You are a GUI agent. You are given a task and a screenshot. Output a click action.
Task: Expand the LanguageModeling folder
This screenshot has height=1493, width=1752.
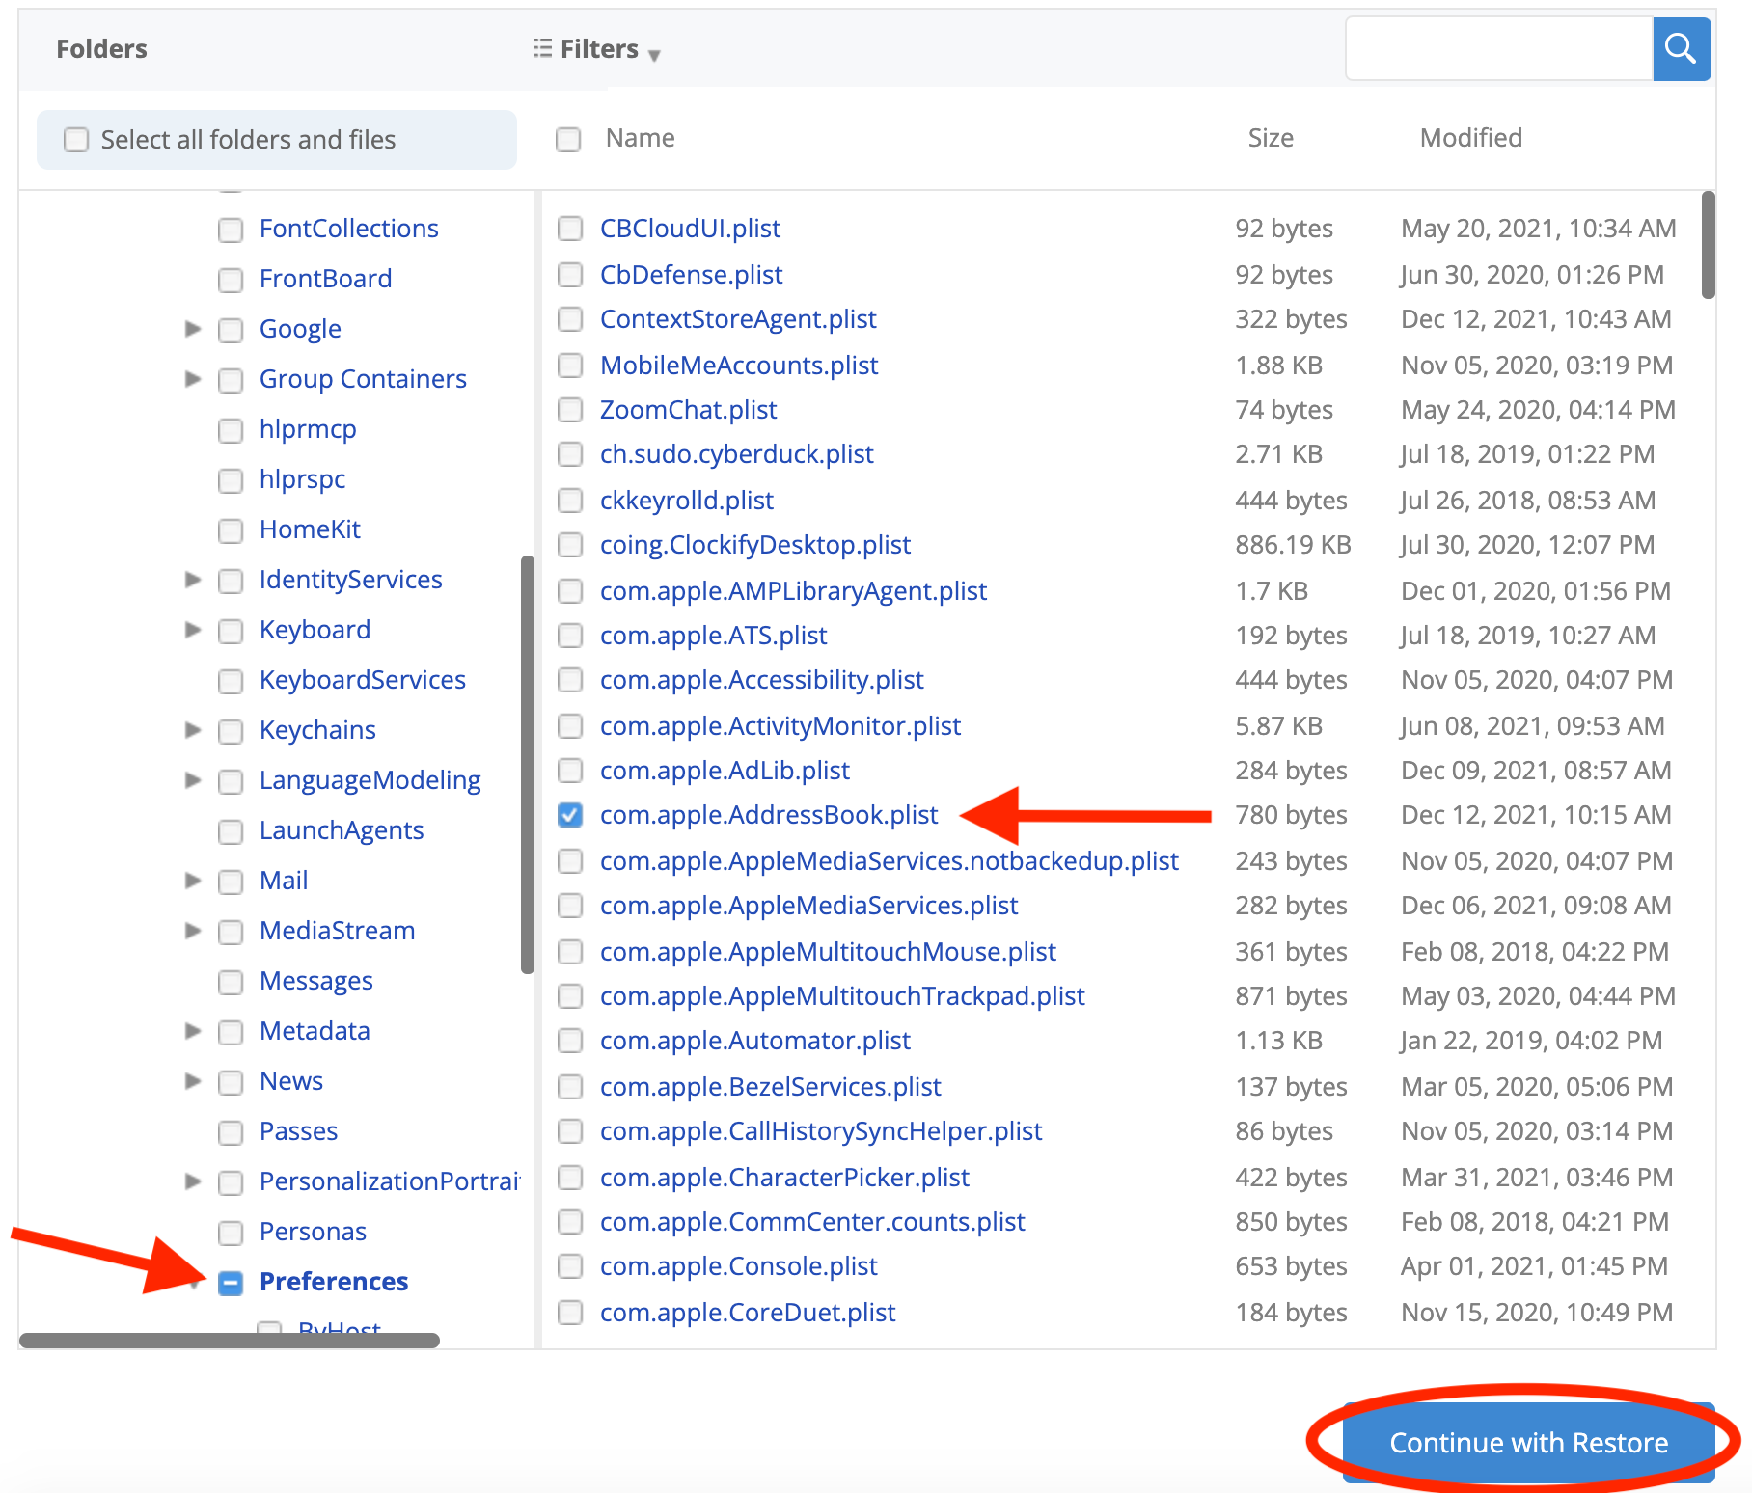193,780
